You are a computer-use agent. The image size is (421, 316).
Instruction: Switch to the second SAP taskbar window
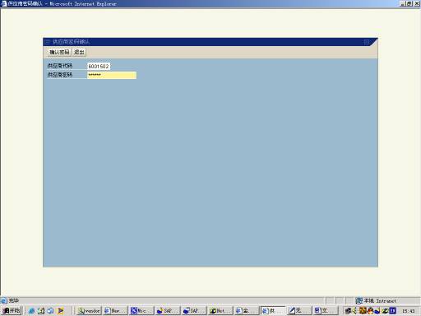click(194, 311)
